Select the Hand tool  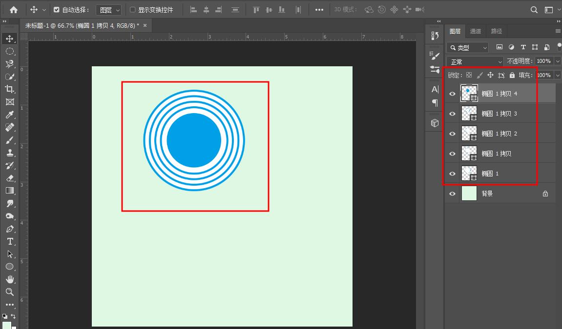[x=10, y=279]
